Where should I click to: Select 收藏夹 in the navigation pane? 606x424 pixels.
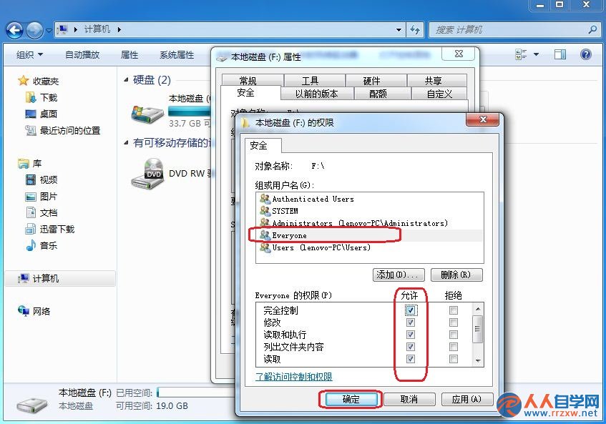coord(39,81)
